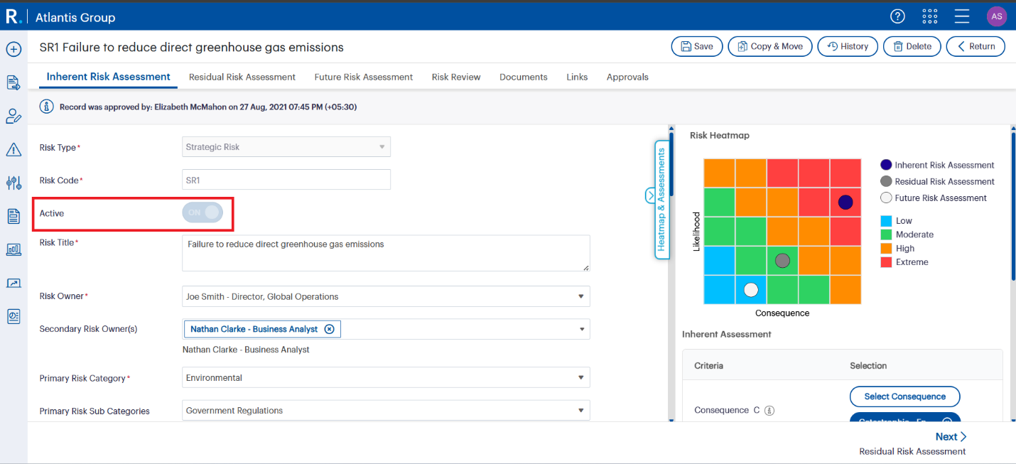Click the info icon beside approval record
This screenshot has width=1016, height=464.
47,107
